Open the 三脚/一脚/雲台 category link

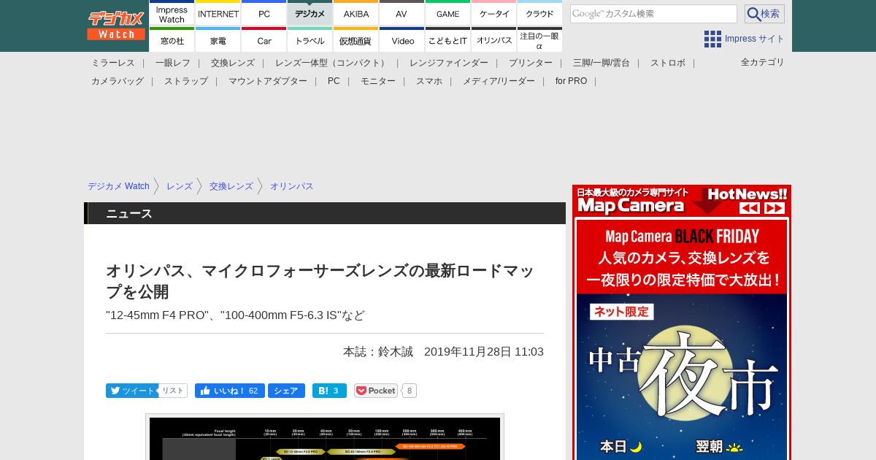(602, 63)
